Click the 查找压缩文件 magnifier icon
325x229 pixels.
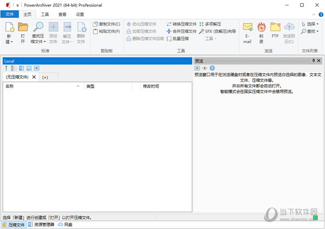(38, 27)
